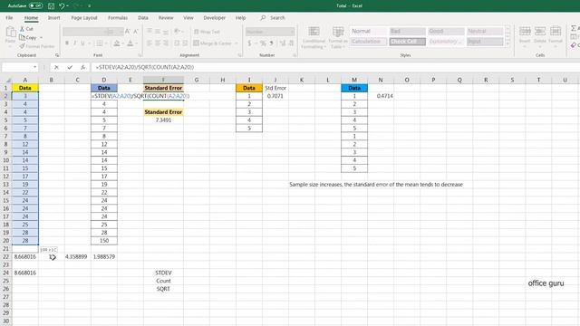Expand the Copy dropdown arrow
The height and width of the screenshot is (326, 580).
[x=41, y=38]
